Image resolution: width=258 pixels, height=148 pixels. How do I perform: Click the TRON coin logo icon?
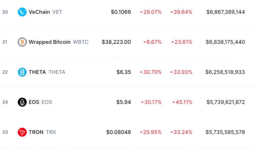coord(22,132)
